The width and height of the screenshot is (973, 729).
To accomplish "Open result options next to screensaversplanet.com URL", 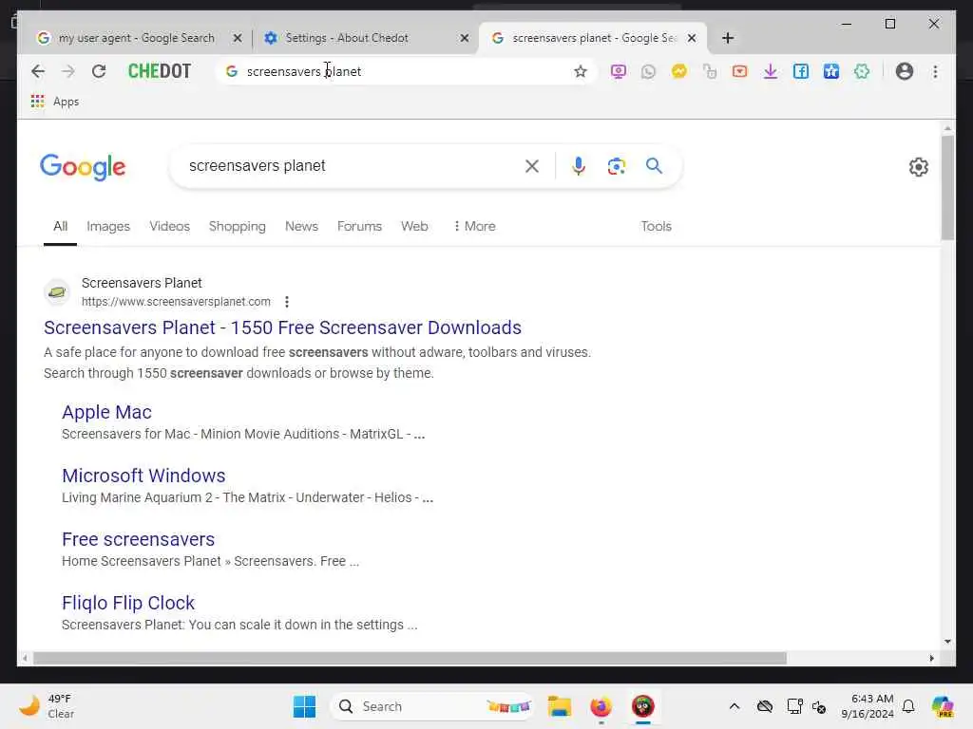I will pos(287,302).
